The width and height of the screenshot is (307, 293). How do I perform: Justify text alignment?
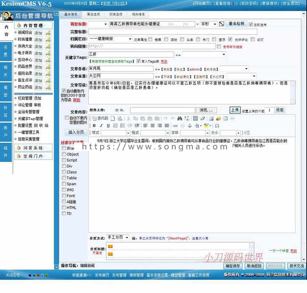click(167, 126)
